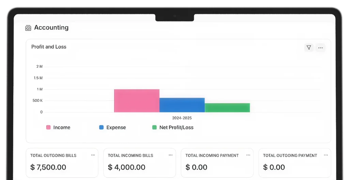This screenshot has height=180, width=349.
Task: Click the TOTAL OUTGOING BILLS label
Action: coord(54,156)
